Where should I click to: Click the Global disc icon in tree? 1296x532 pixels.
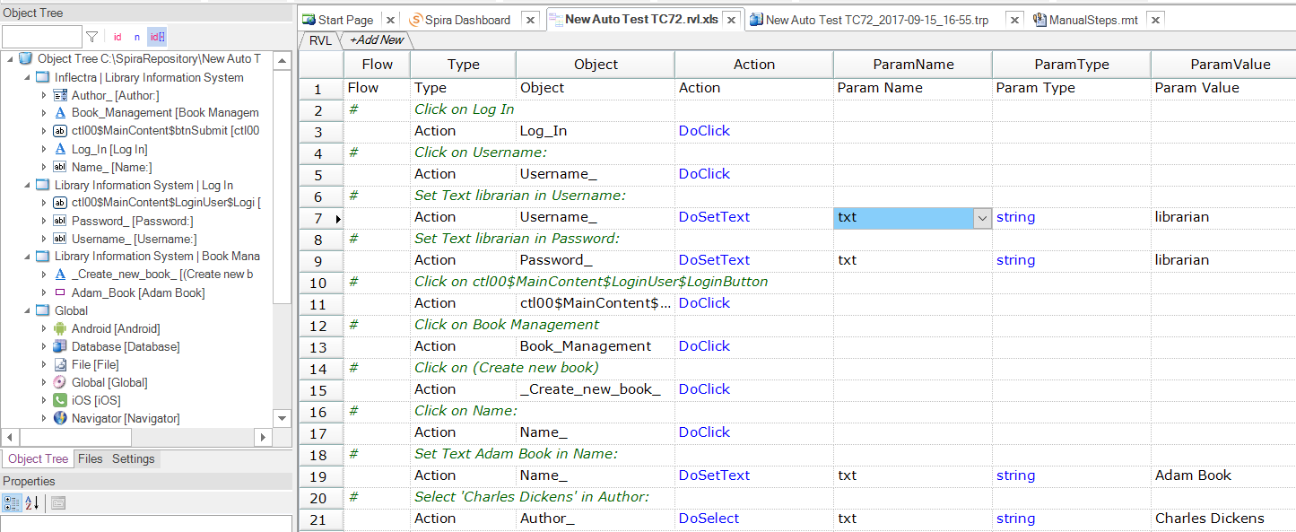pos(60,383)
